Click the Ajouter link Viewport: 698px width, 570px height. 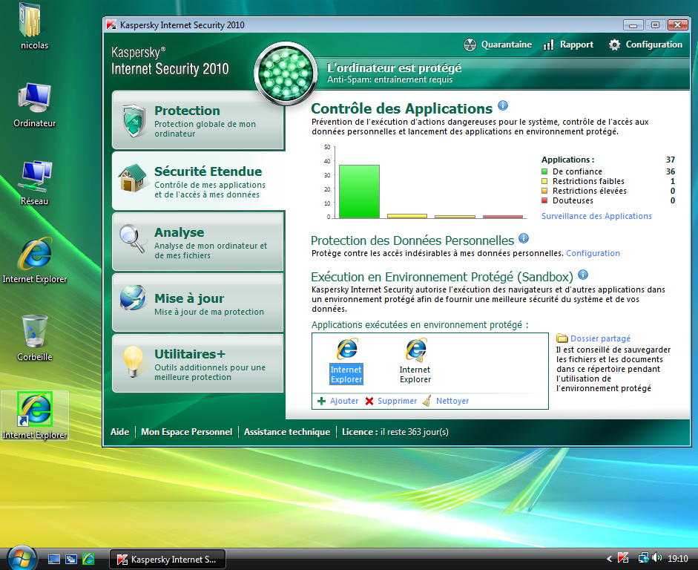pyautogui.click(x=344, y=401)
